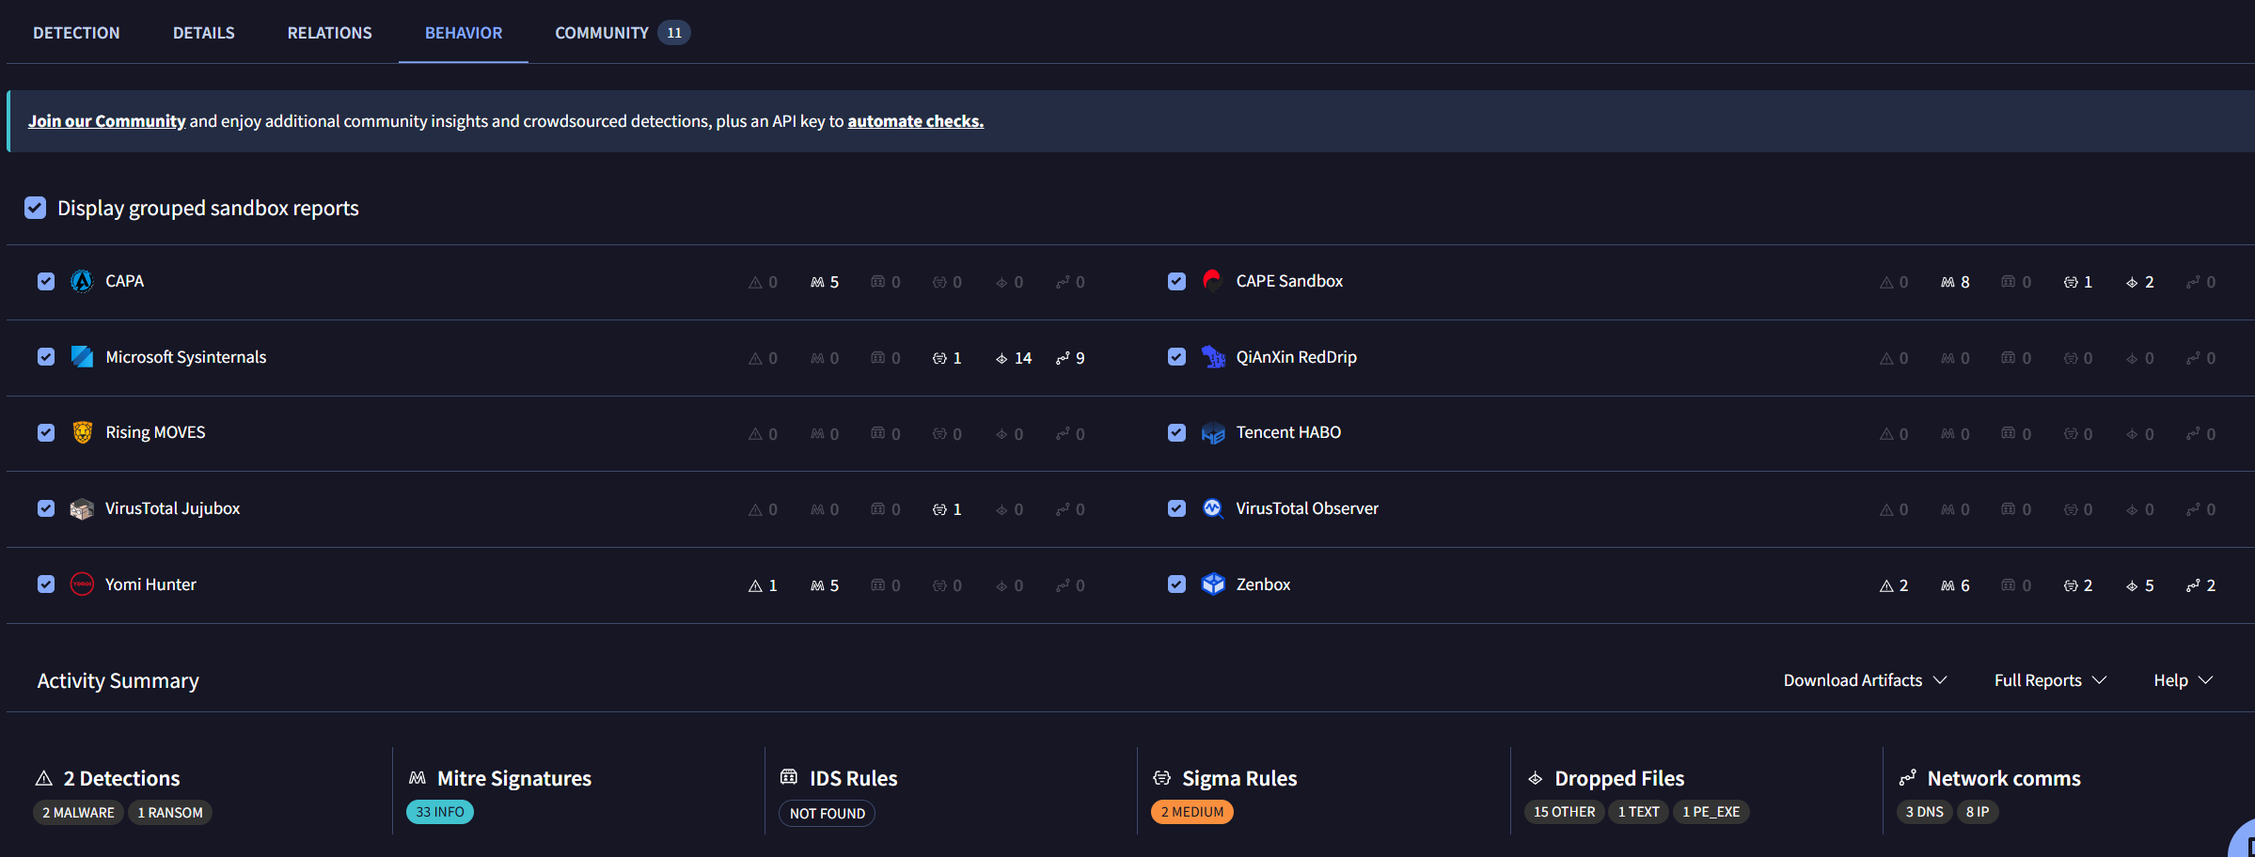Click the 3 DNS network badge

pos(1925,812)
